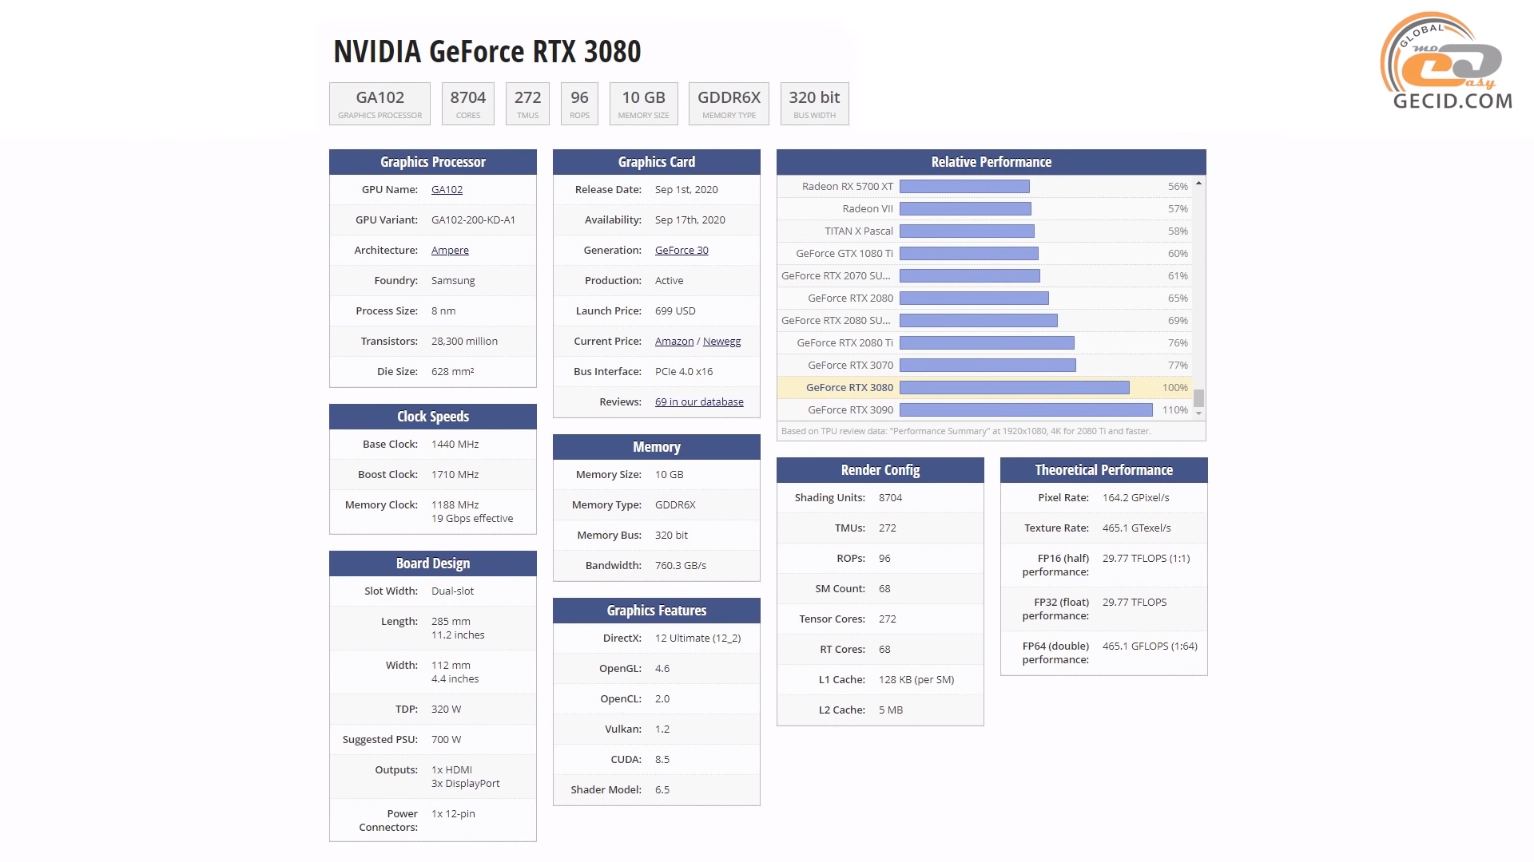The image size is (1534, 862).
Task: Select the TITAN X Pascal row label
Action: click(x=858, y=231)
